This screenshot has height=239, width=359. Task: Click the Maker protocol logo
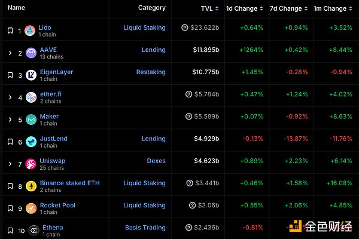[31, 119]
